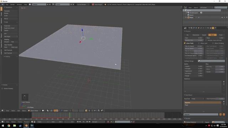Click the Max Air Speed field
This screenshot has width=228, height=128.
(194, 46)
